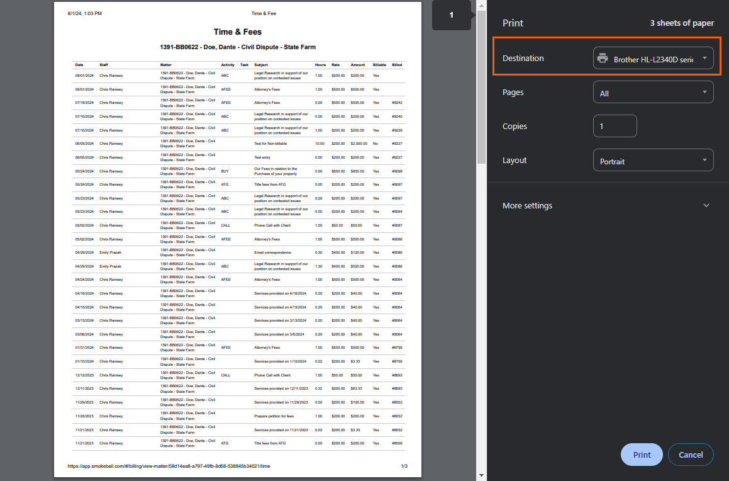Click the 'Test entry' subject cell

tap(262, 157)
